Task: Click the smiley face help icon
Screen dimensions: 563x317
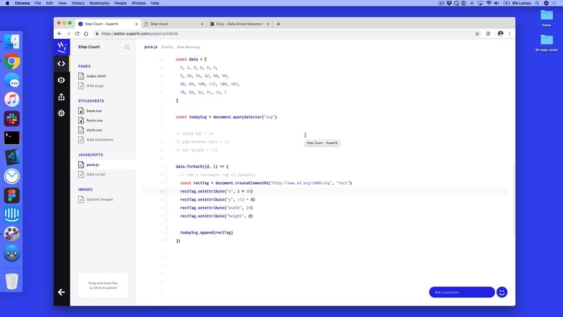Action: tap(502, 292)
